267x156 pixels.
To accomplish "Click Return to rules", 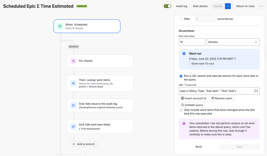I will tap(245, 6).
